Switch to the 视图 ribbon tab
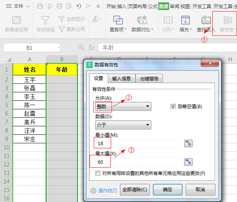The image size is (237, 202). point(185,6)
